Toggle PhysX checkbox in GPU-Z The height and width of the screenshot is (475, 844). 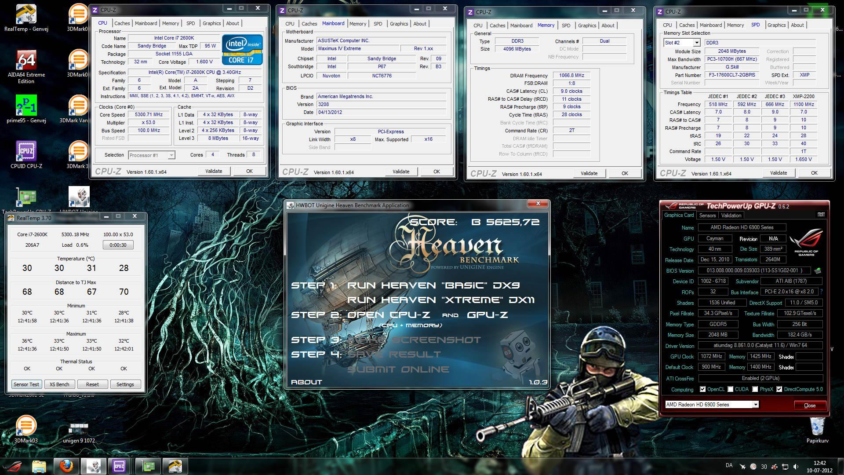[x=755, y=389]
